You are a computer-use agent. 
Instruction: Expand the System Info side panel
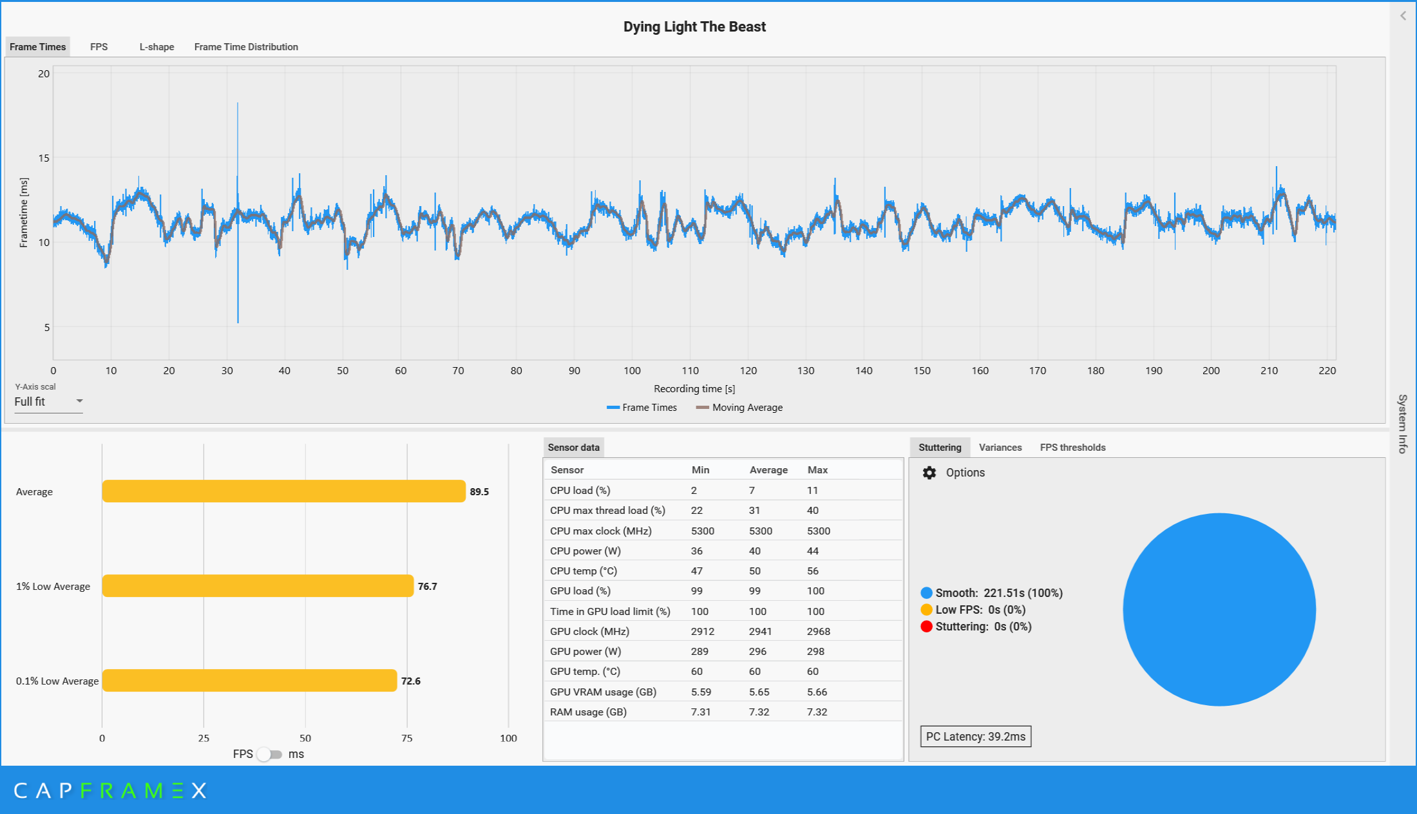click(1402, 424)
